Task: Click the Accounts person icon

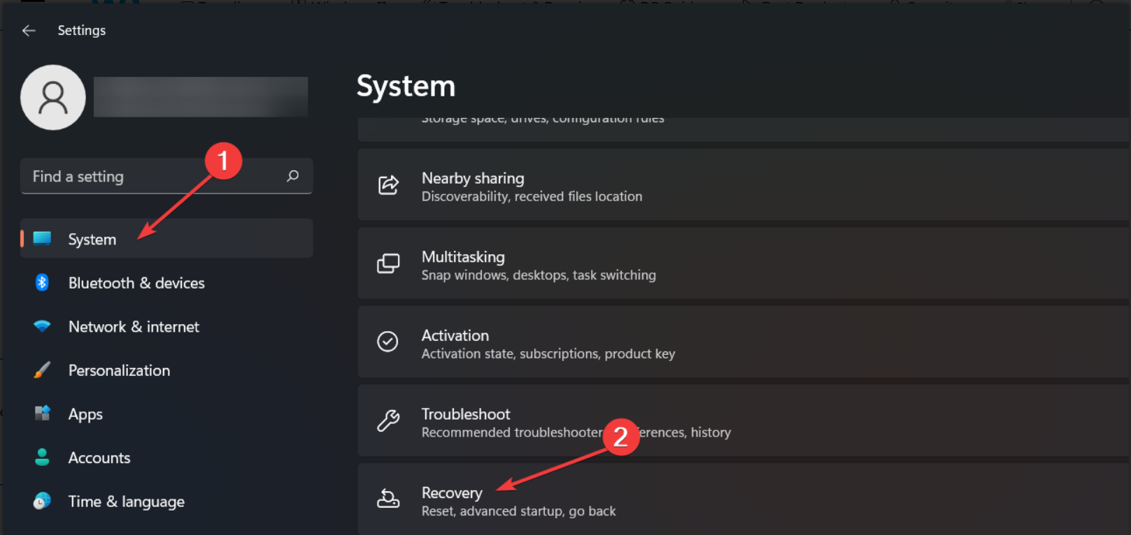Action: point(42,457)
